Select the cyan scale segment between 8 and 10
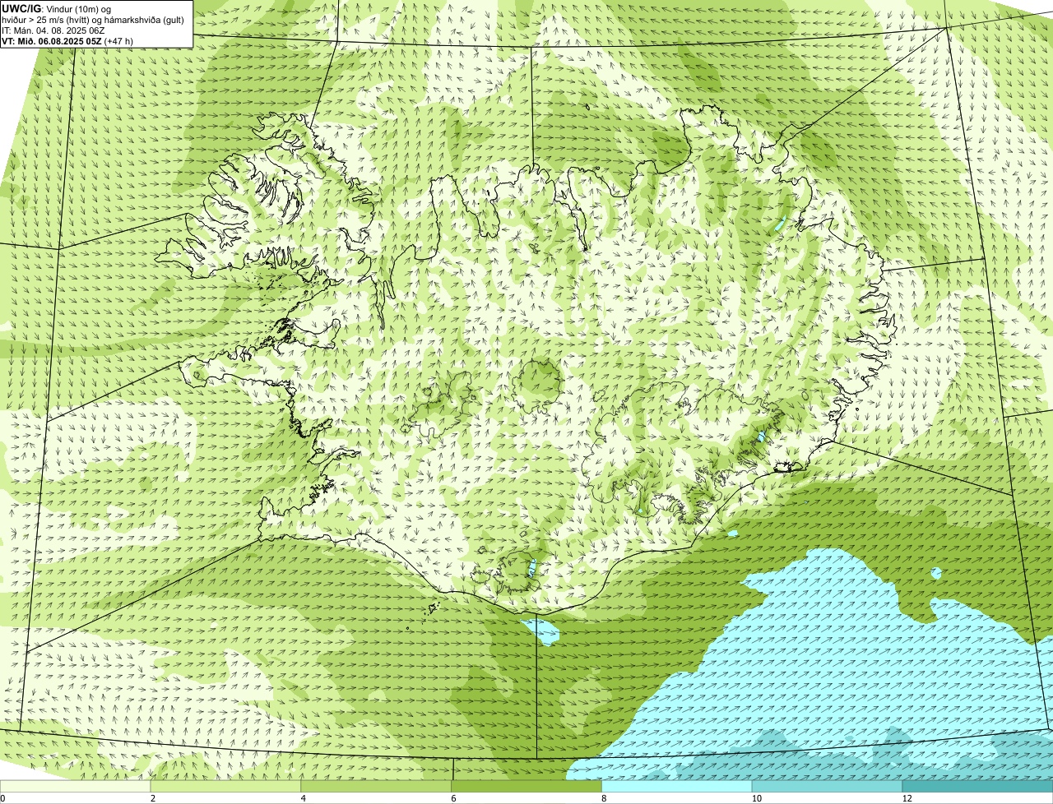This screenshot has width=1053, height=804. pyautogui.click(x=677, y=787)
